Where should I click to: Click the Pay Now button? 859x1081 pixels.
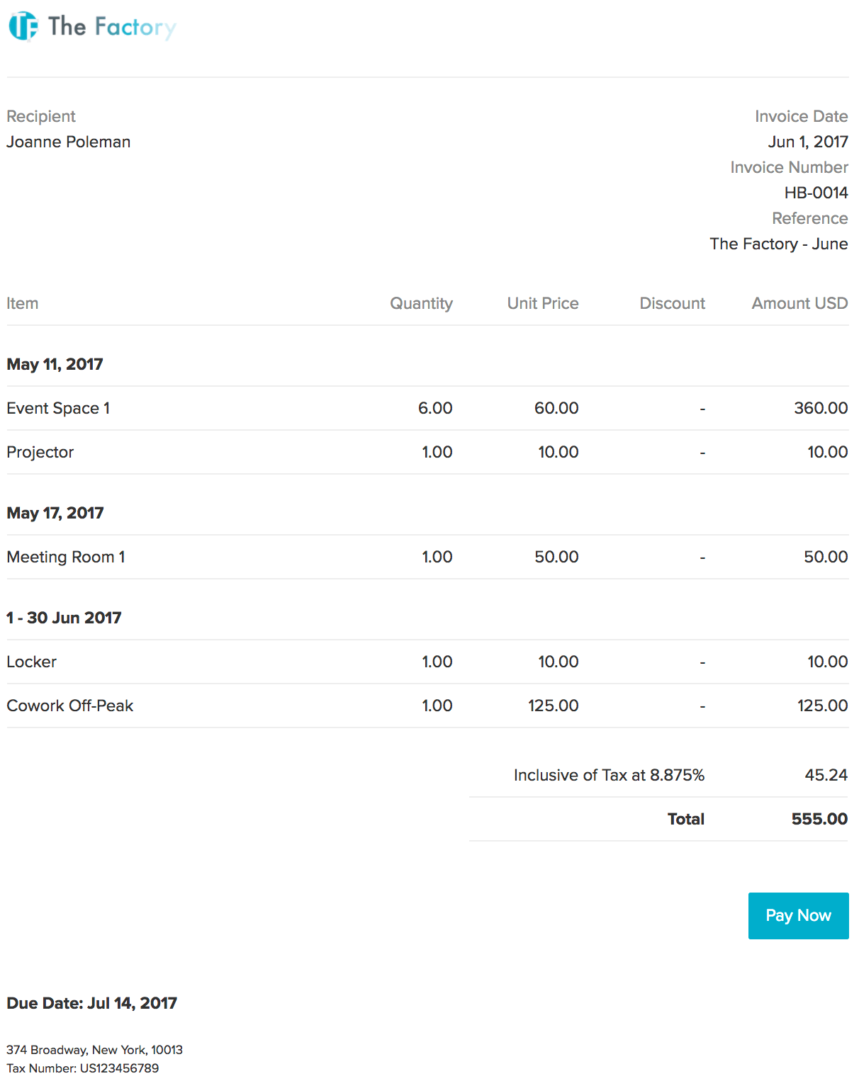pos(798,915)
